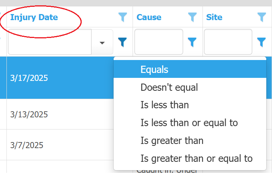The height and width of the screenshot is (177, 272).
Task: Expand the Injury Date picker dropdown arrow
Action: [x=102, y=43]
